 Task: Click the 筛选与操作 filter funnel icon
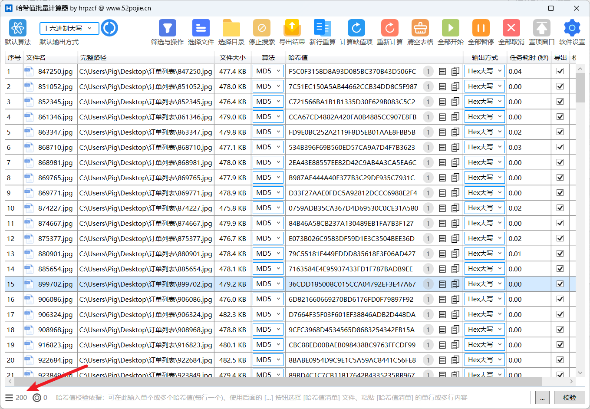coord(167,28)
